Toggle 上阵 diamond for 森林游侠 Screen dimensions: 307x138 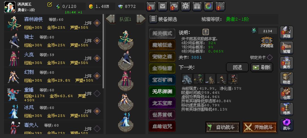pyautogui.click(x=97, y=23)
